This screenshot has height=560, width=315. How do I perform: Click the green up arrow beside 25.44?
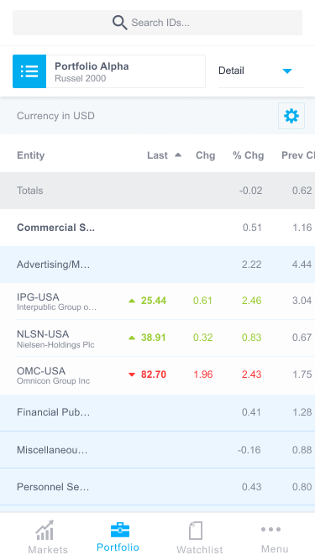132,301
